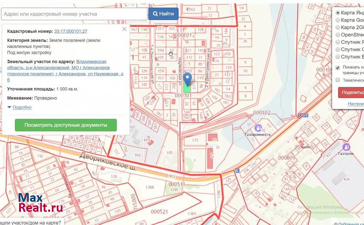Select first Спутник satellite radio option
The height and width of the screenshot is (225, 364).
tap(338, 42)
